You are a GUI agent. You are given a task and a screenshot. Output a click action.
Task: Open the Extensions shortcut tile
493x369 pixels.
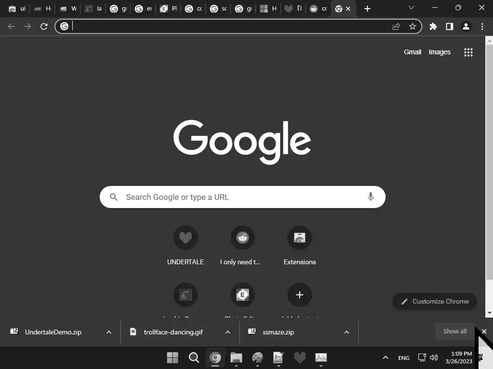[299, 246]
